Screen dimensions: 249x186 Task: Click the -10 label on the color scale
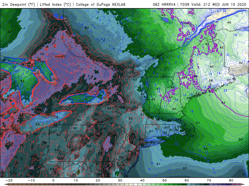[x=31, y=180]
